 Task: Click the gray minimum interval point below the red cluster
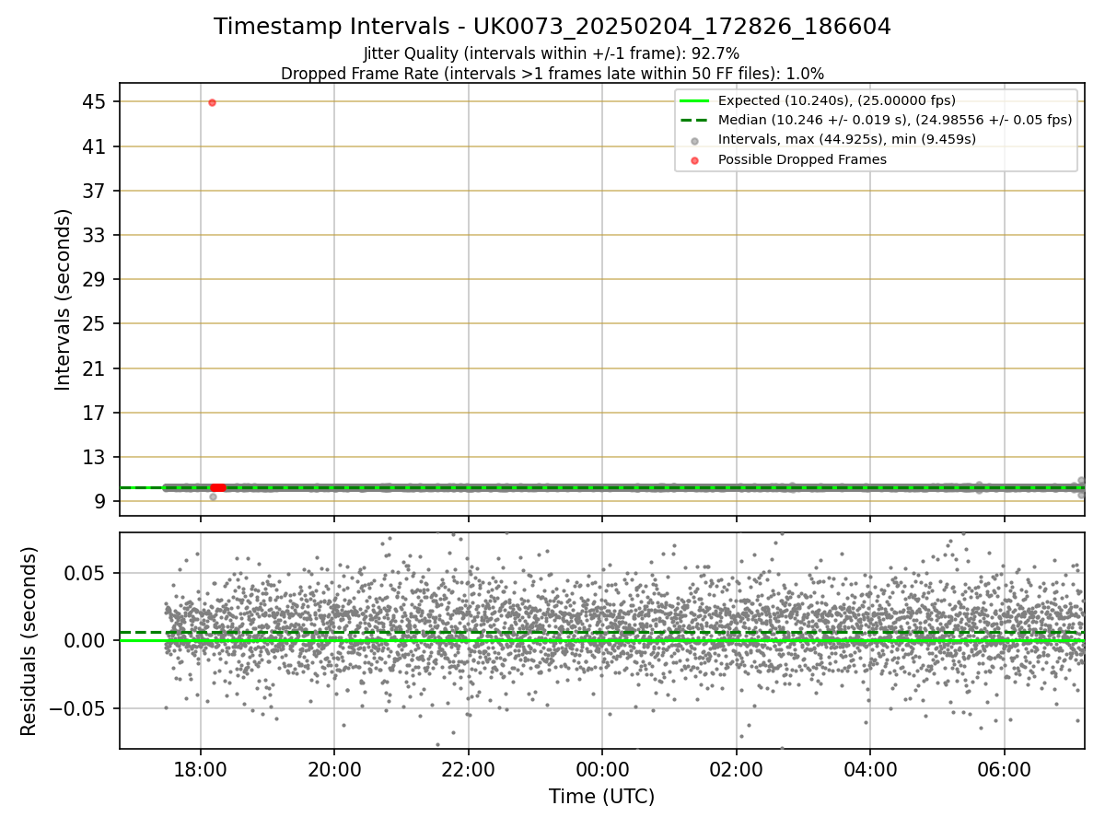click(x=213, y=496)
